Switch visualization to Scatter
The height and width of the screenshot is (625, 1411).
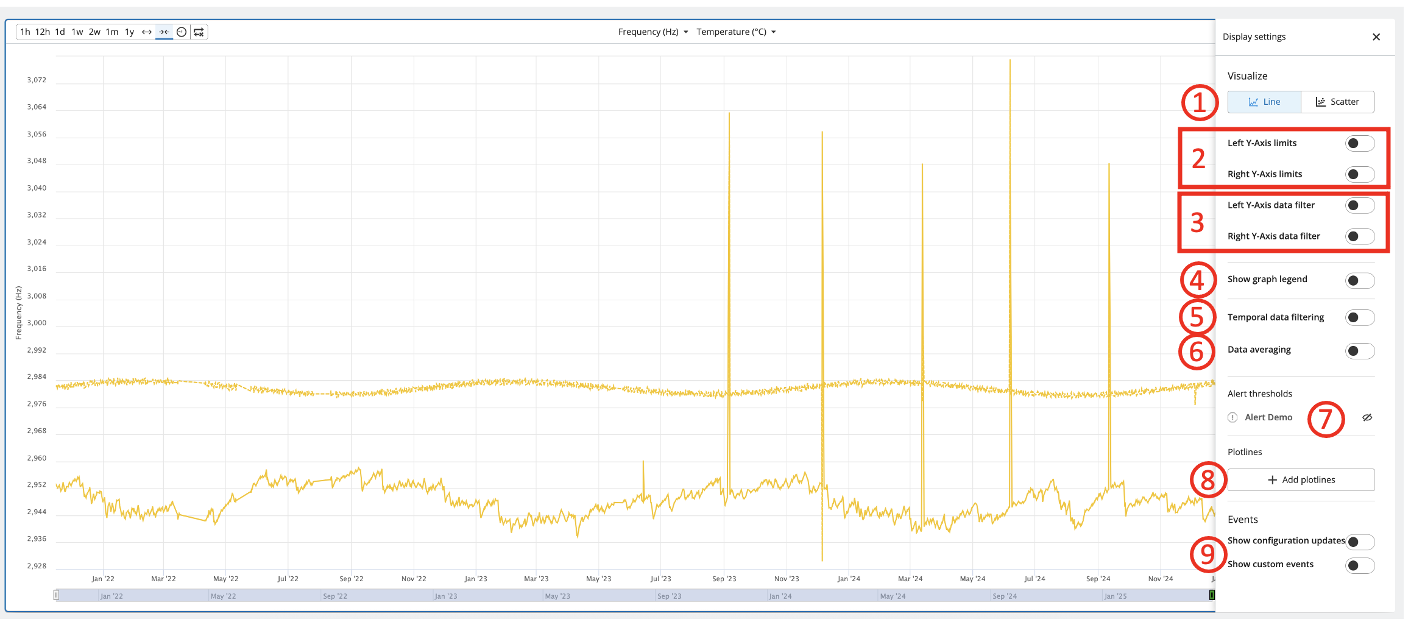(x=1337, y=102)
